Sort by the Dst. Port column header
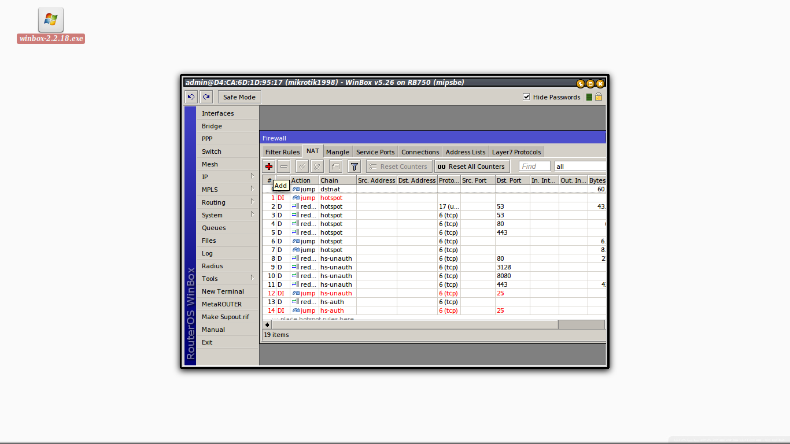Image resolution: width=790 pixels, height=444 pixels. point(512,180)
